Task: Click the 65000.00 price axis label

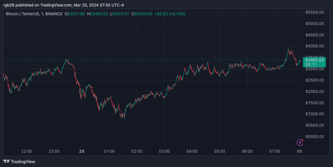Action: pos(314,24)
